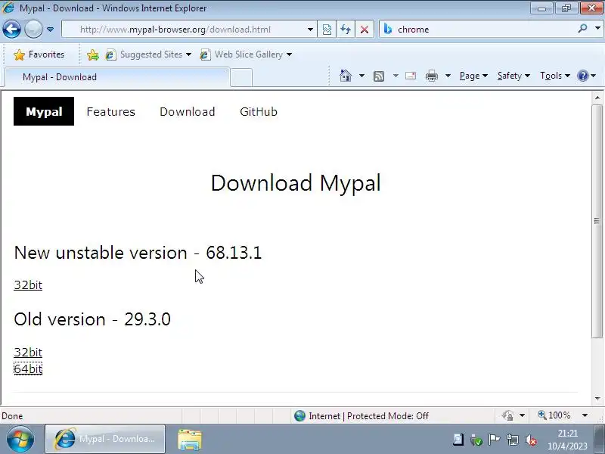This screenshot has width=605, height=454.
Task: Open the Safety menu
Action: click(513, 76)
